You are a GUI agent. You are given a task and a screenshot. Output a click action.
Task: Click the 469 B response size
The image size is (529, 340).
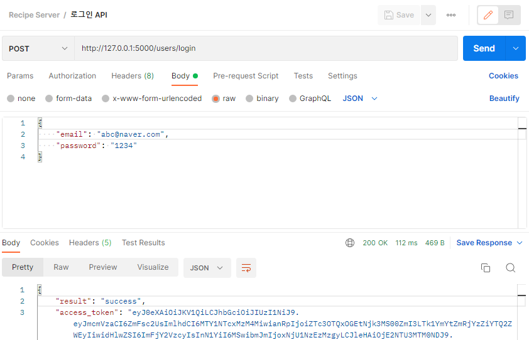[435, 243]
